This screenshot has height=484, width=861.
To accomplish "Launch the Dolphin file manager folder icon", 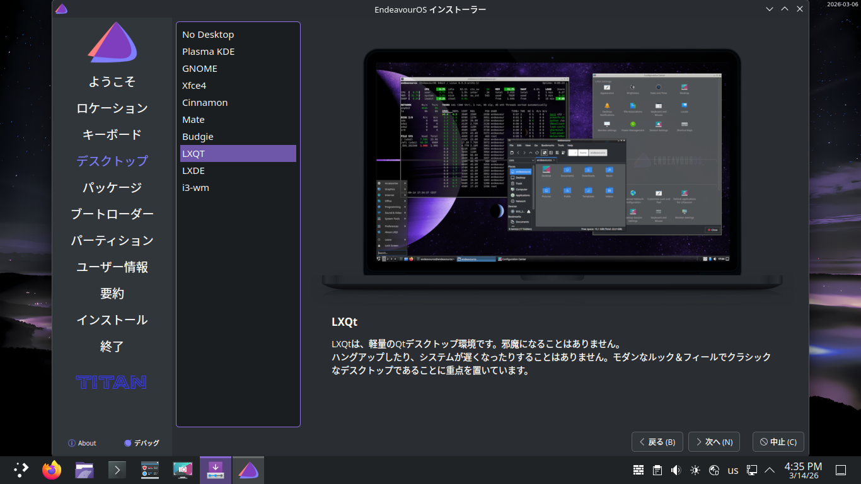I will click(84, 470).
